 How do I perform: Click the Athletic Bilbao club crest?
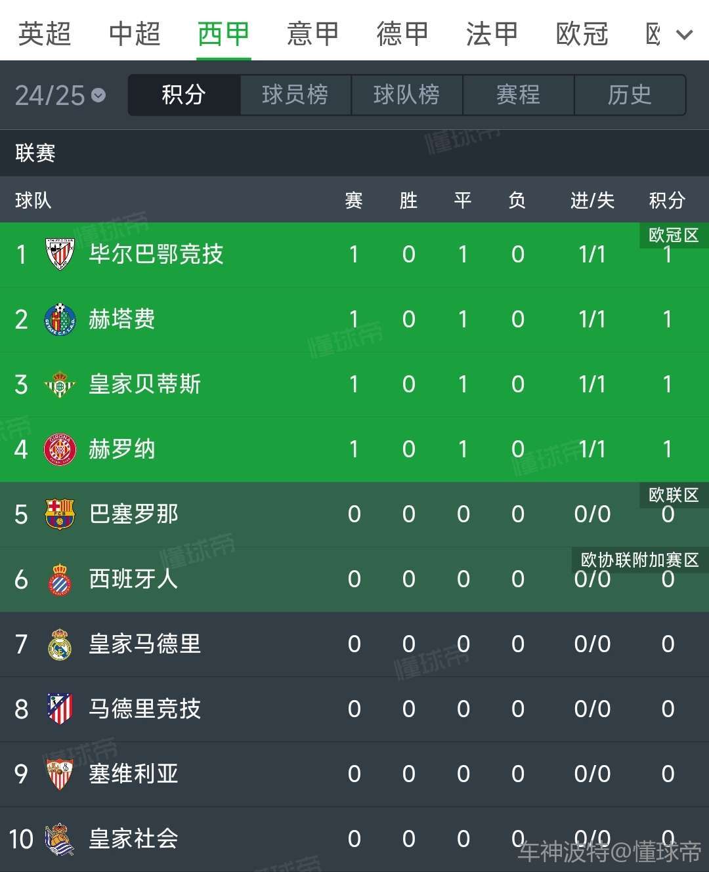point(60,255)
